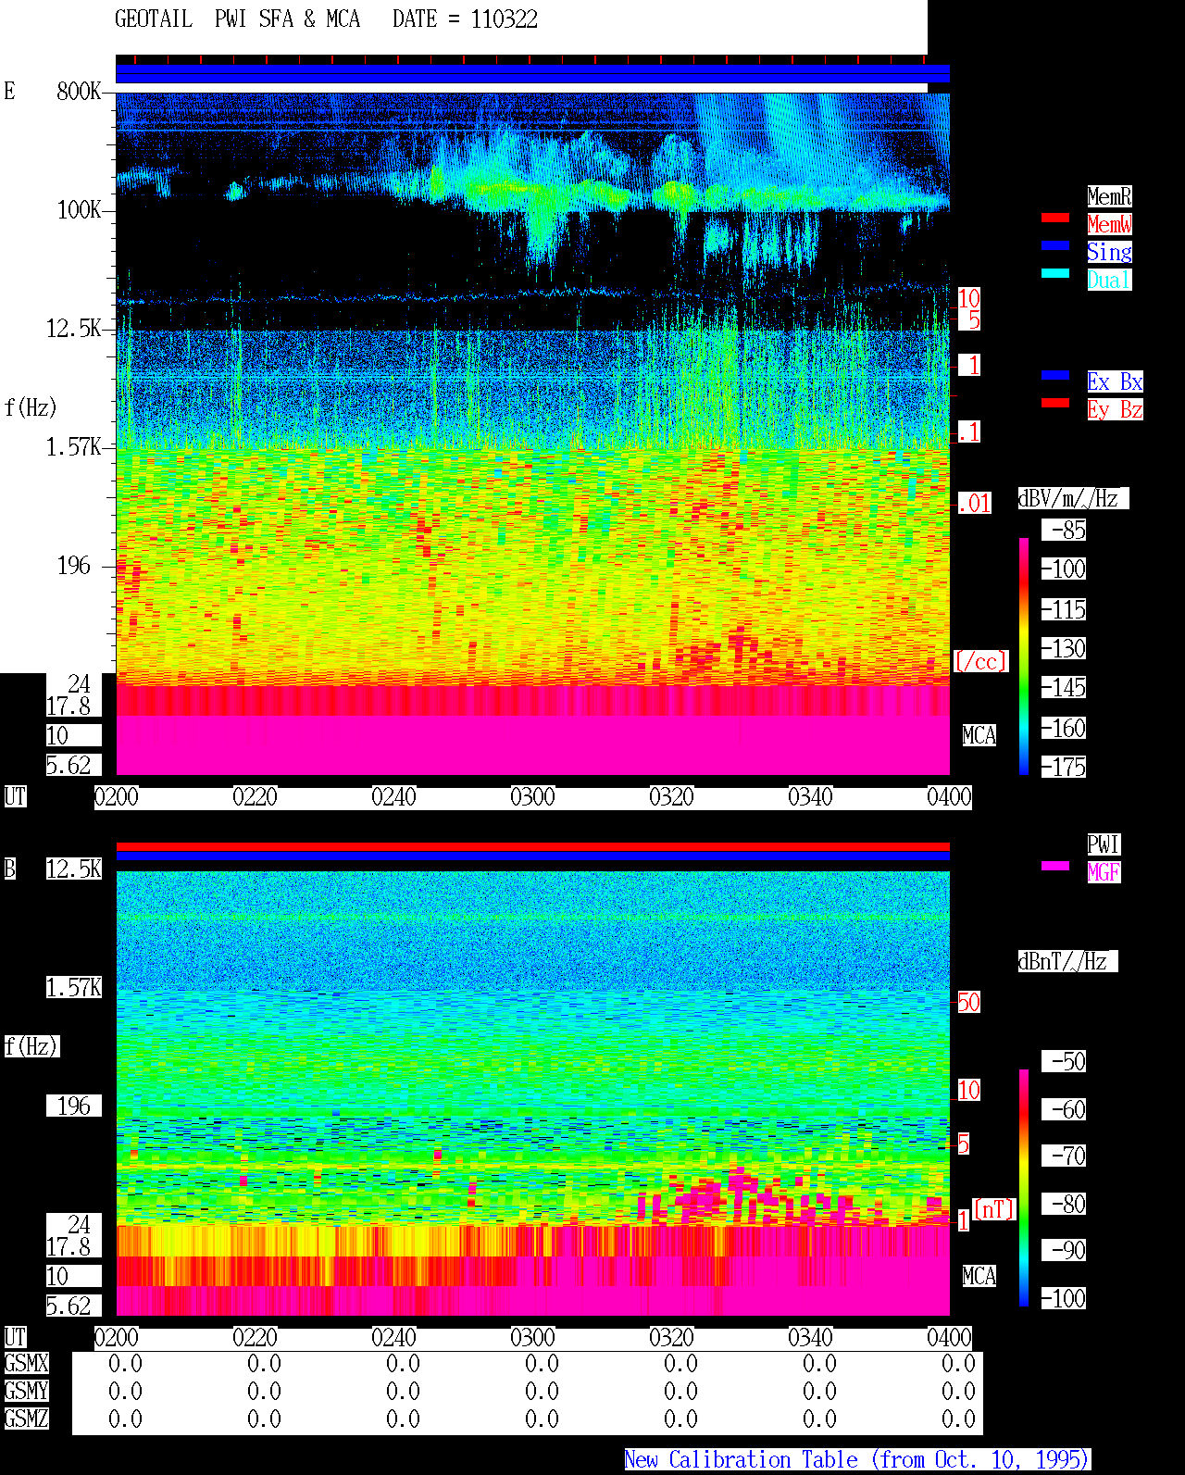Click the B panel 1.57K frequency label
Image resolution: width=1185 pixels, height=1475 pixels.
click(74, 987)
